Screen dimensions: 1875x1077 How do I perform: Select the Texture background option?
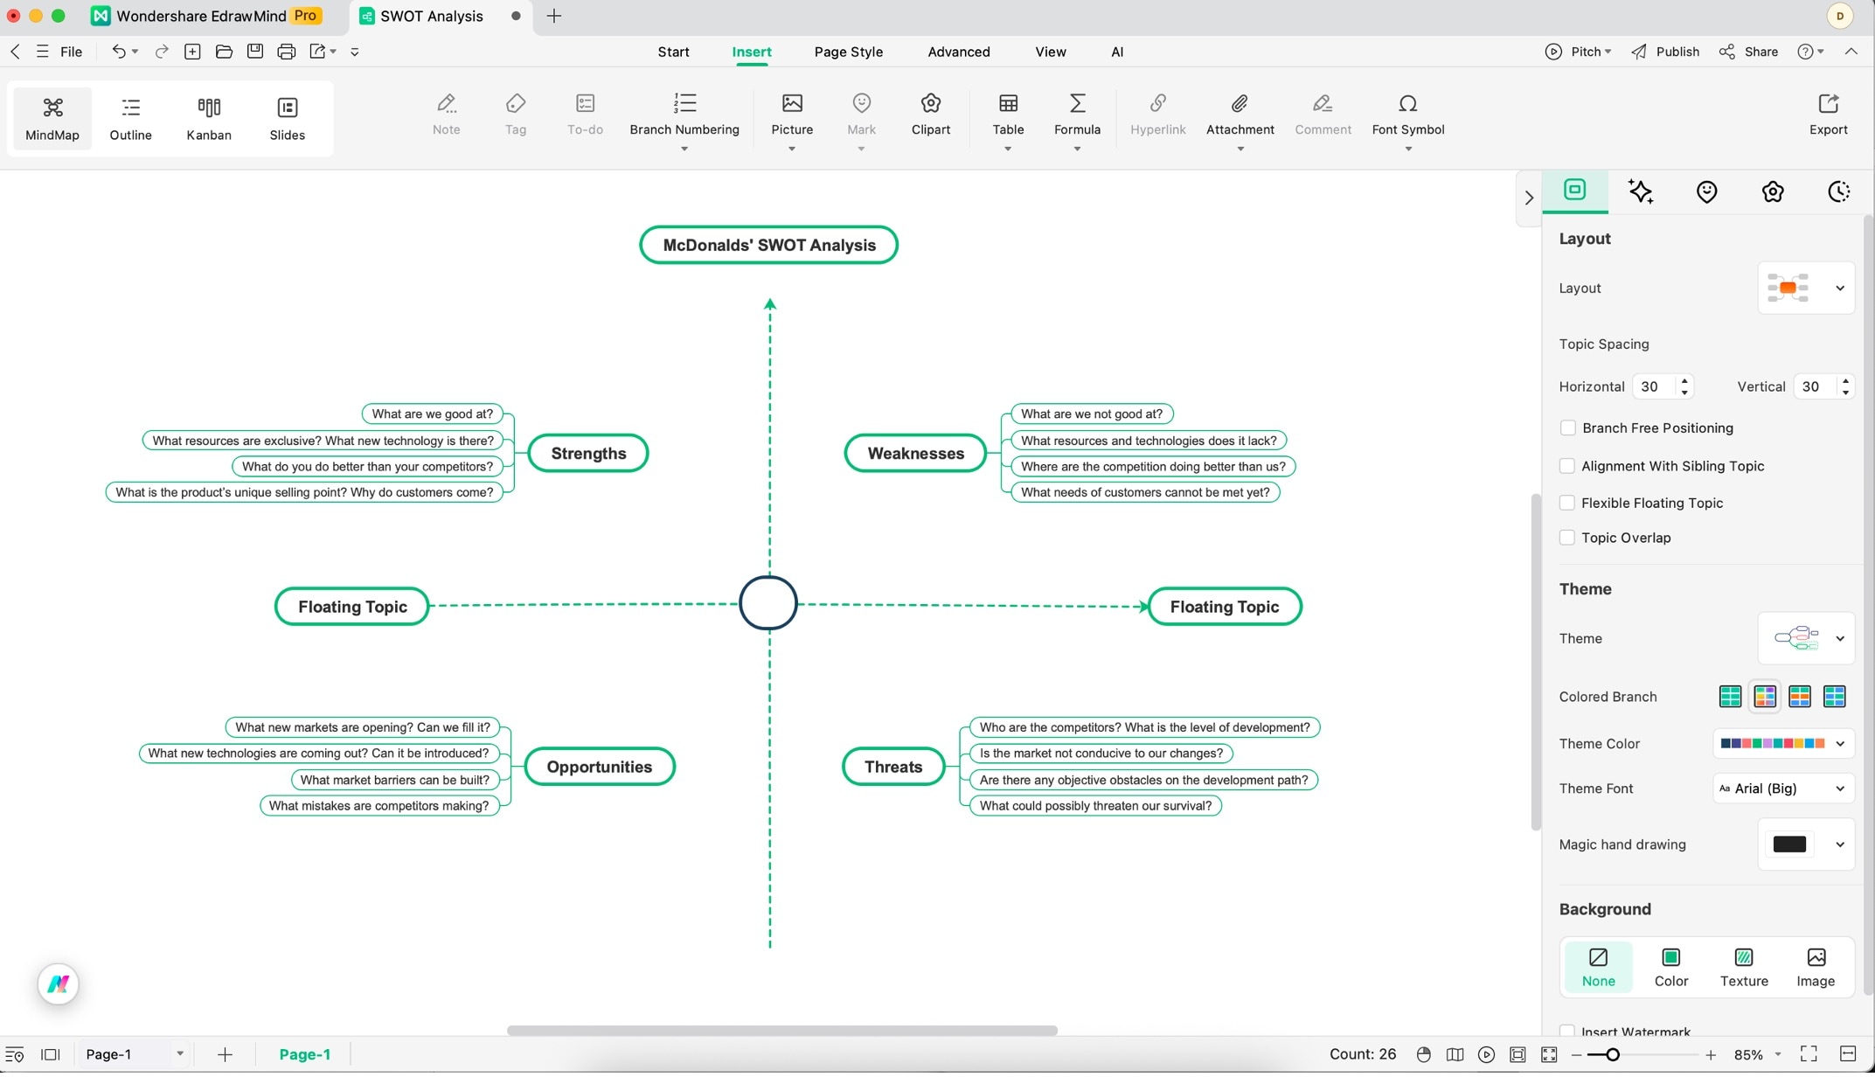click(1743, 967)
